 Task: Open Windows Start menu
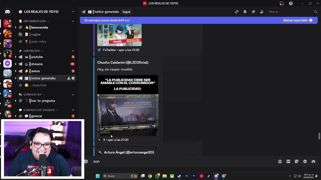tap(98, 176)
